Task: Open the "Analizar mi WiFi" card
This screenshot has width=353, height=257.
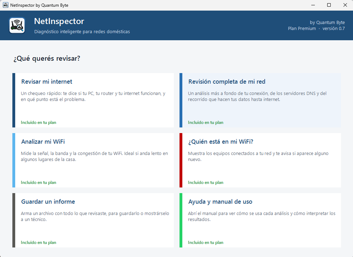Action: (93, 160)
